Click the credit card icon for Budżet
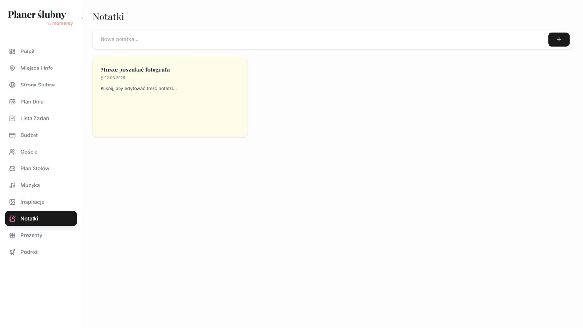The image size is (583, 328). pyautogui.click(x=12, y=135)
